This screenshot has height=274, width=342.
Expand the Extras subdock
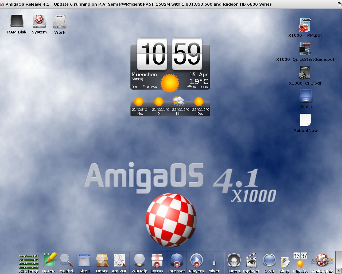tap(157, 260)
